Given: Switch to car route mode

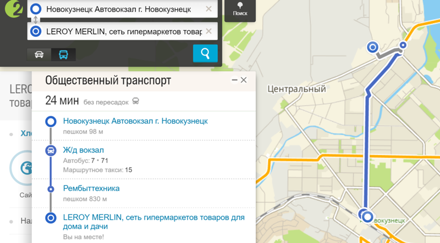Looking at the screenshot, I should pyautogui.click(x=39, y=54).
